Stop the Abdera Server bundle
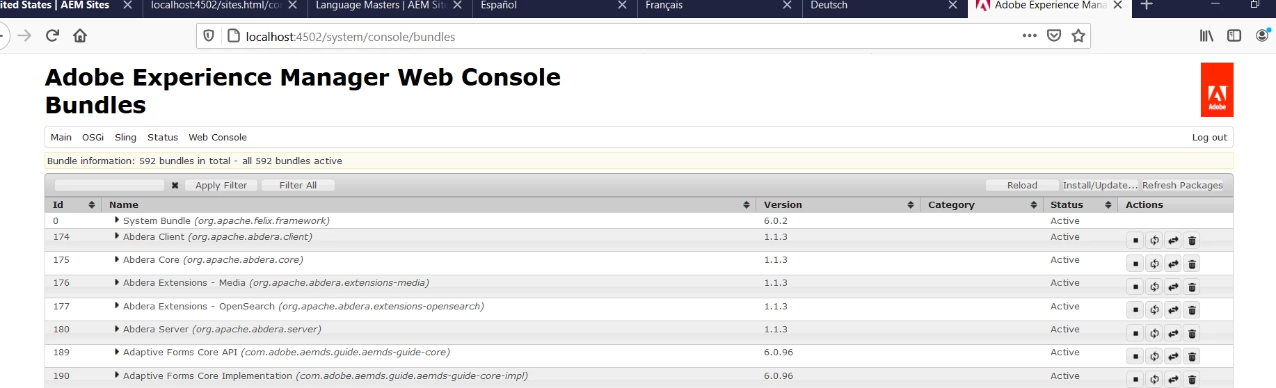This screenshot has height=388, width=1276. click(1135, 333)
